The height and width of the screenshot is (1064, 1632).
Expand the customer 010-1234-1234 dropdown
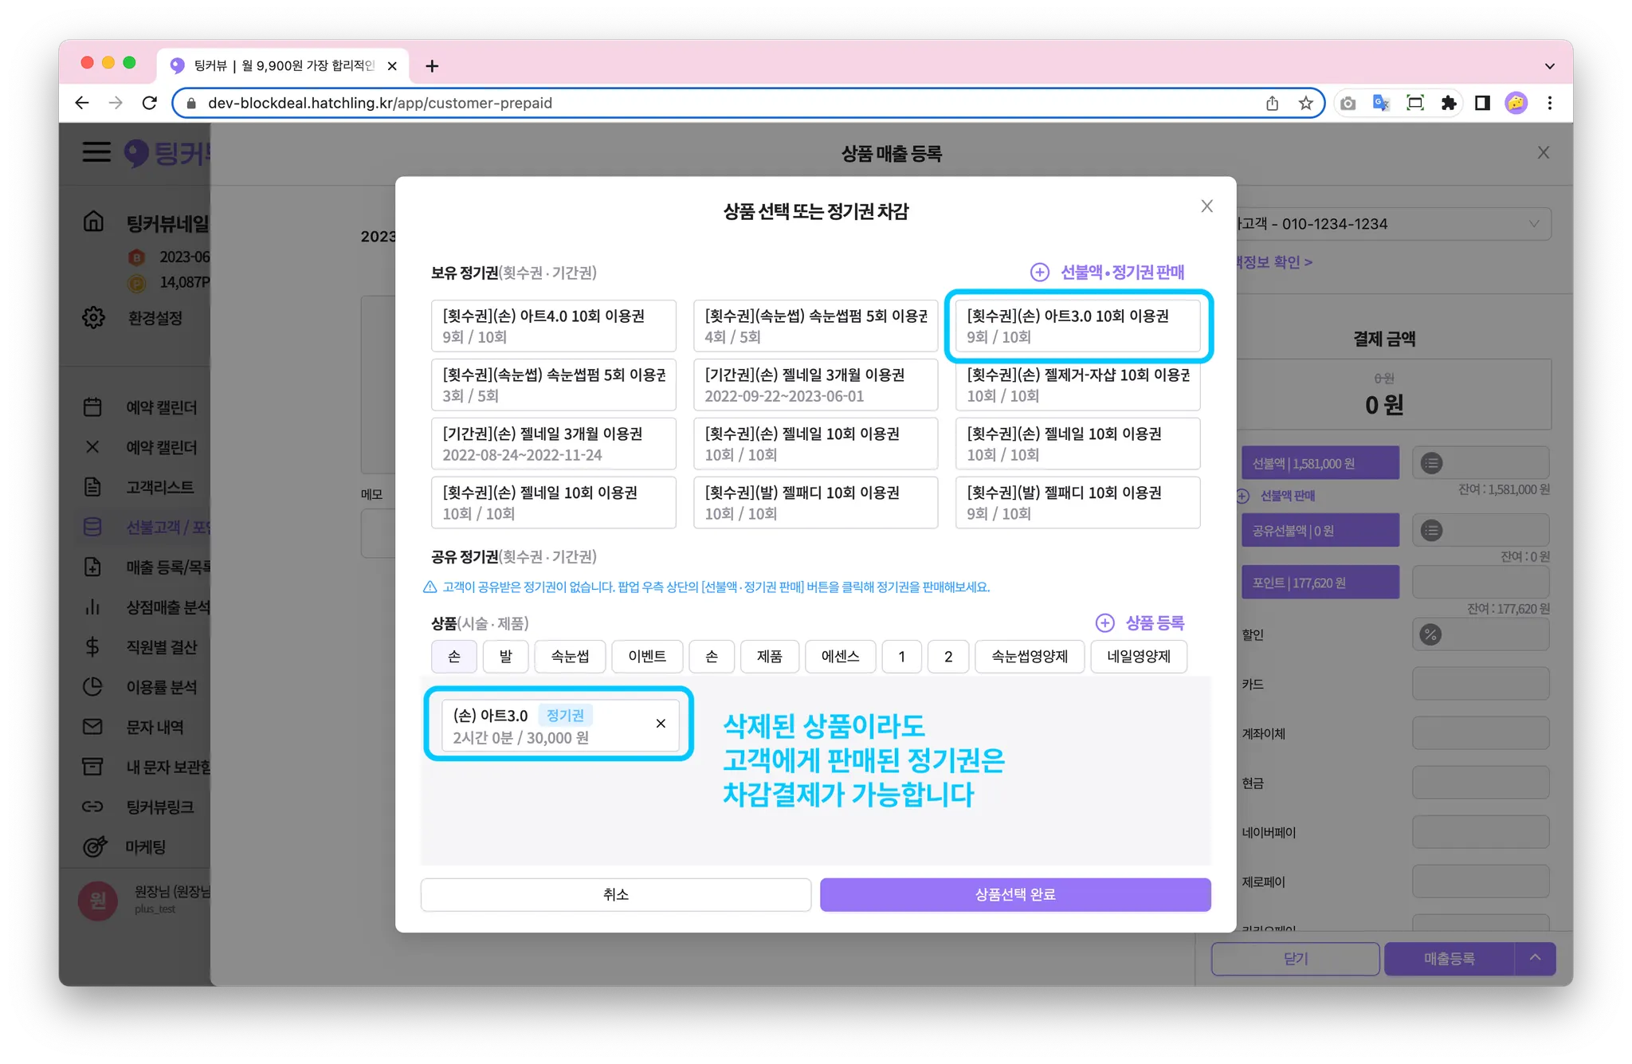1533,224
